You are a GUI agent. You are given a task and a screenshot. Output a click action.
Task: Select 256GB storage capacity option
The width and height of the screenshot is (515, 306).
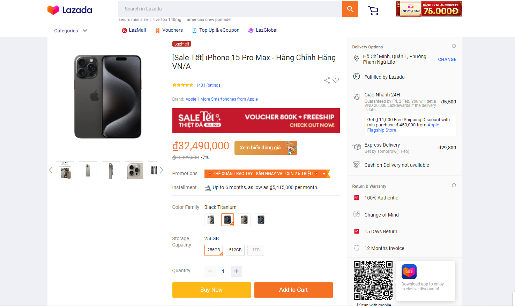pyautogui.click(x=214, y=250)
